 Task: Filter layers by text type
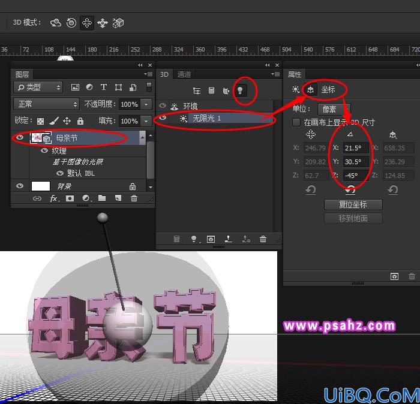click(x=104, y=88)
